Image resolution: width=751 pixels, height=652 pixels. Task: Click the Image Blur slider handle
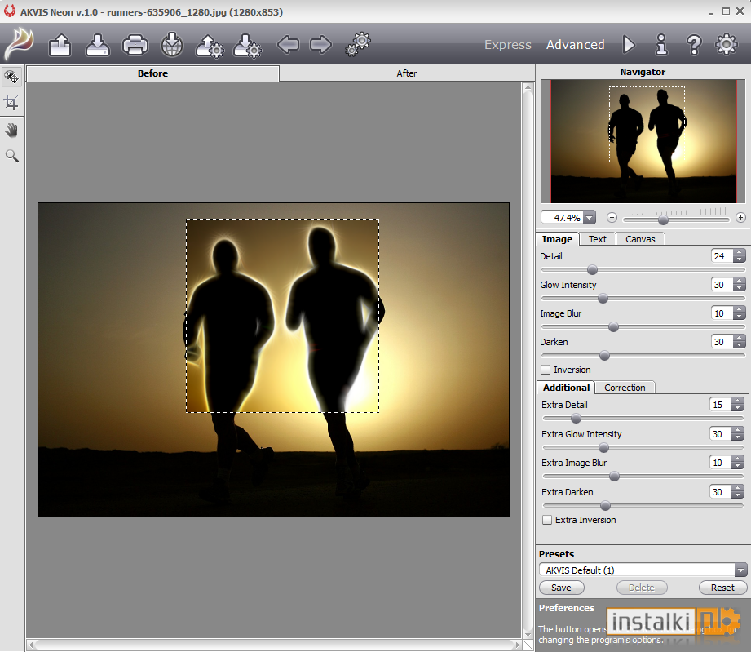613,327
